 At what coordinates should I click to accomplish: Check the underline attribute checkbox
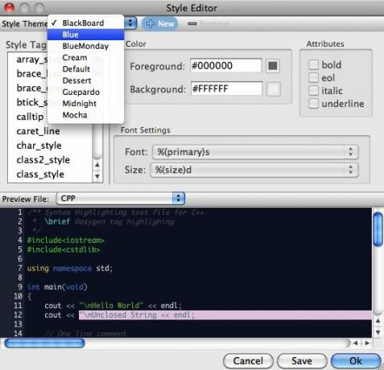313,104
